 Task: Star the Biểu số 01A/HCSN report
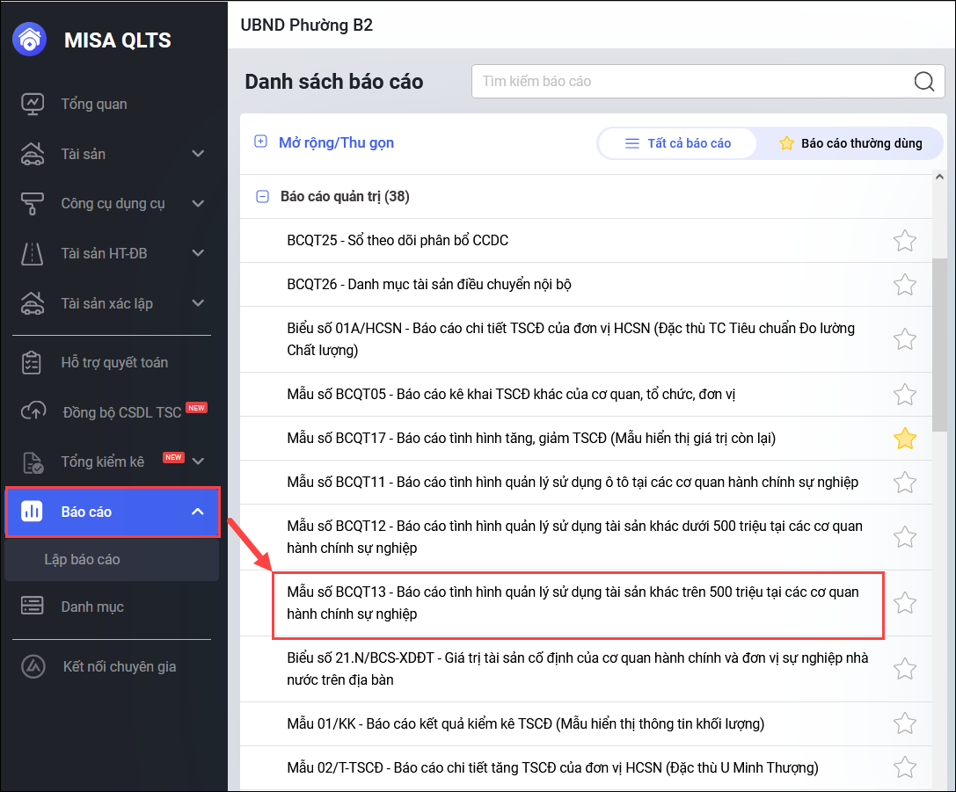pyautogui.click(x=905, y=339)
